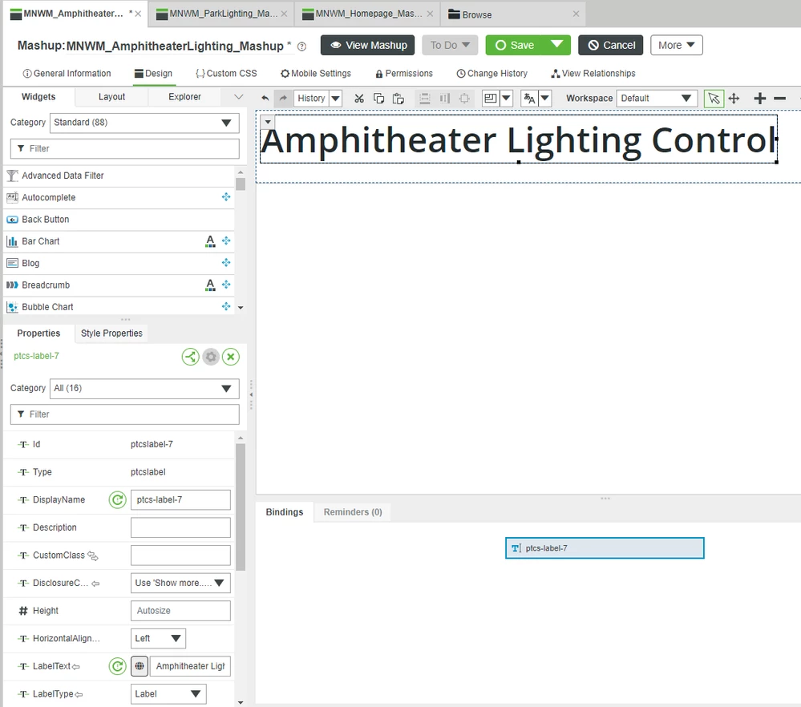
Task: Select Advanced Data Filter widget
Action: 119,176
